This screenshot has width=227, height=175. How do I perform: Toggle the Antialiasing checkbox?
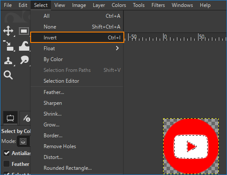tap(6, 153)
